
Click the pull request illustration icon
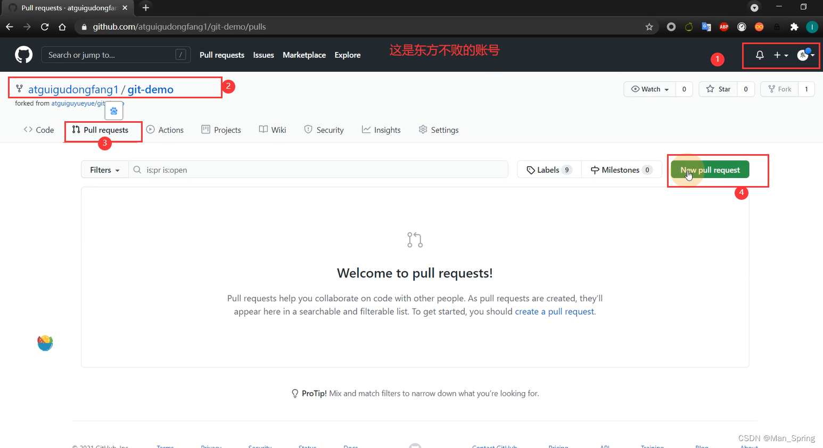point(415,240)
